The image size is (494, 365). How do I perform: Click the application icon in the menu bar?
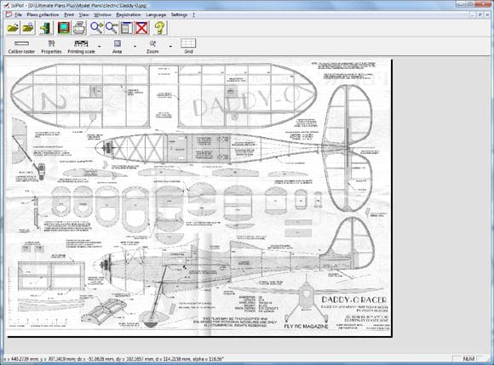point(9,14)
